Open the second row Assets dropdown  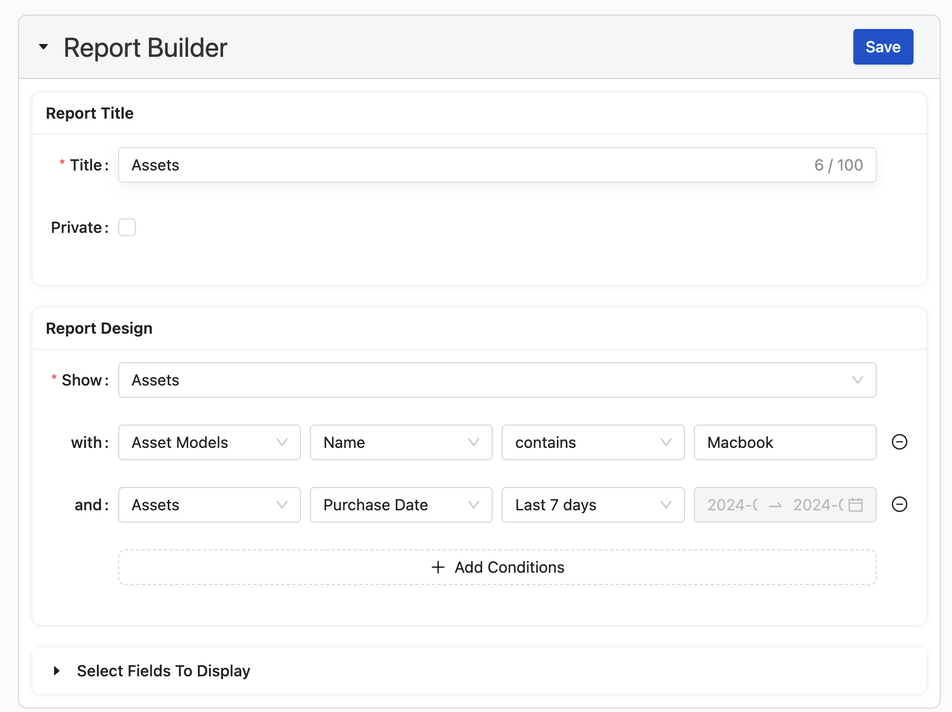(209, 505)
